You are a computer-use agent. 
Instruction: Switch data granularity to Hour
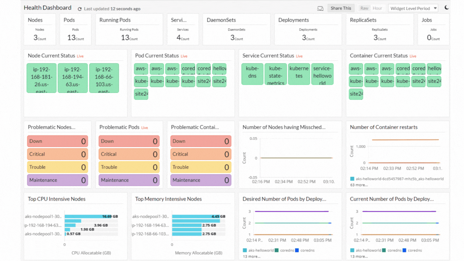(377, 8)
